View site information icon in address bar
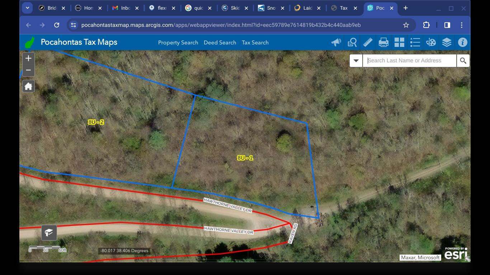 click(x=73, y=25)
